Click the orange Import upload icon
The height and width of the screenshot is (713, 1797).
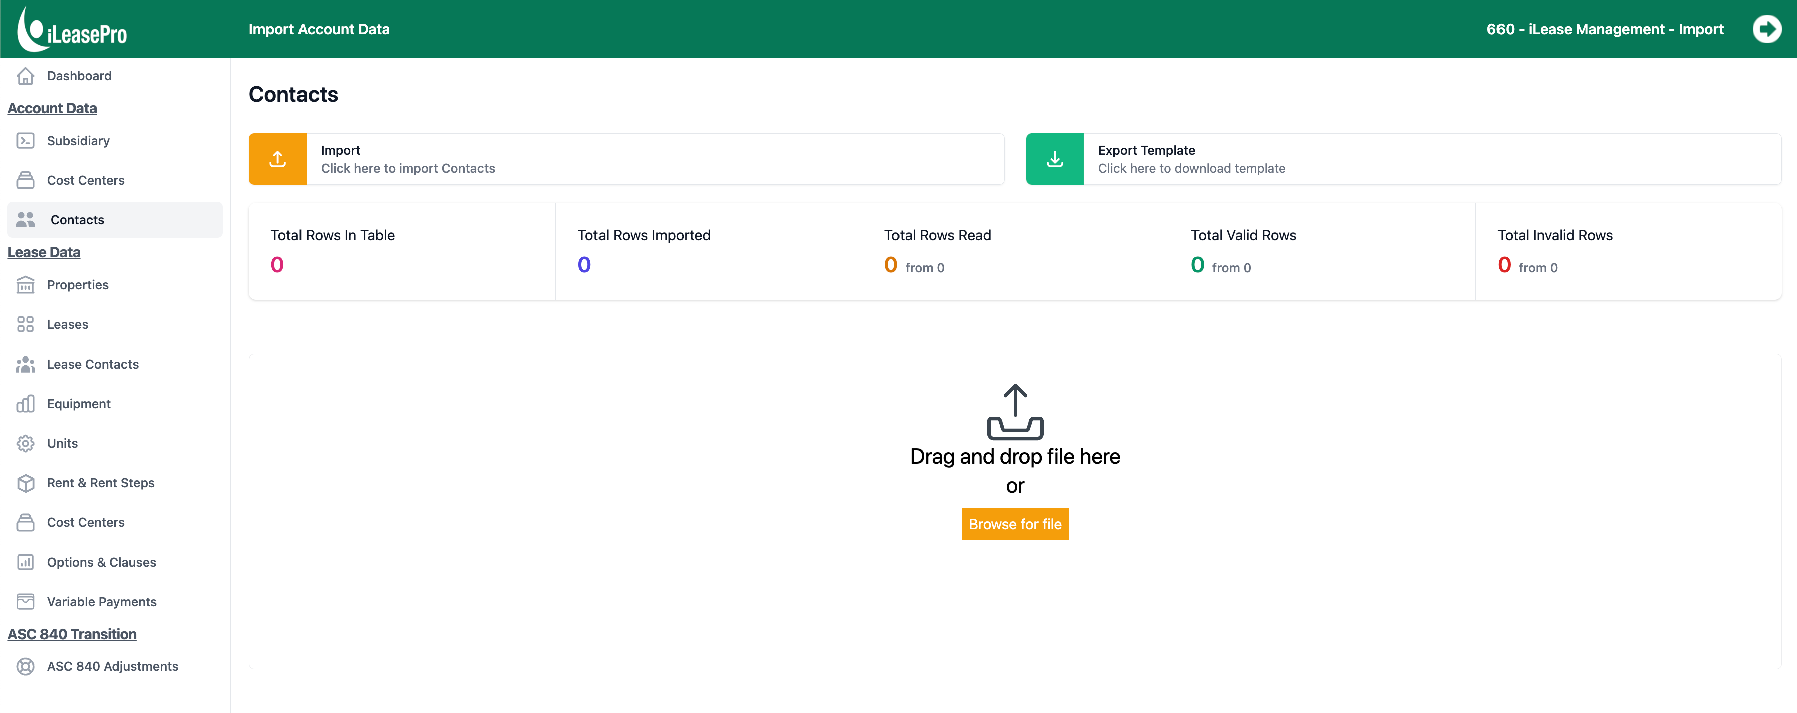point(277,159)
